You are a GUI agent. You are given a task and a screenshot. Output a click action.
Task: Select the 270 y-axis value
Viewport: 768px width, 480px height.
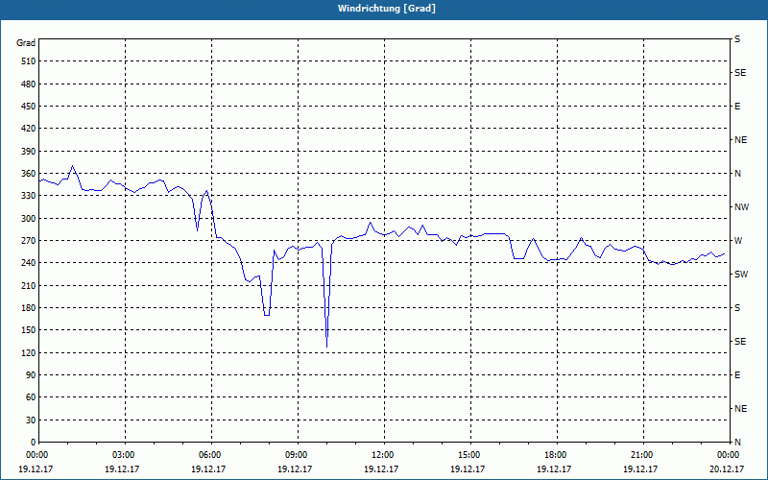[x=29, y=241]
